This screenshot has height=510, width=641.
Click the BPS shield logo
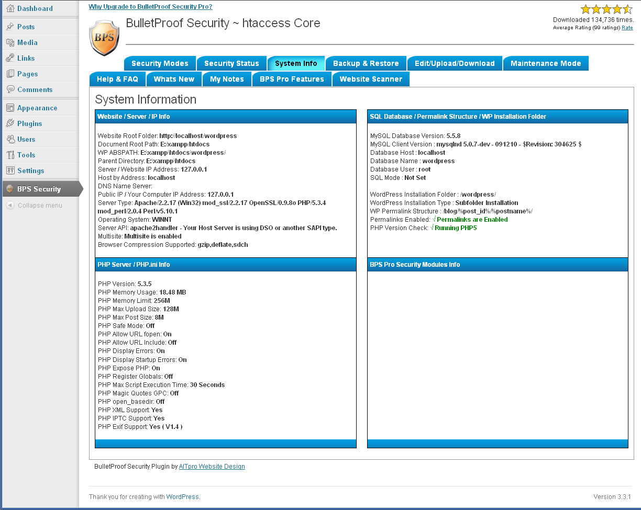[x=104, y=38]
